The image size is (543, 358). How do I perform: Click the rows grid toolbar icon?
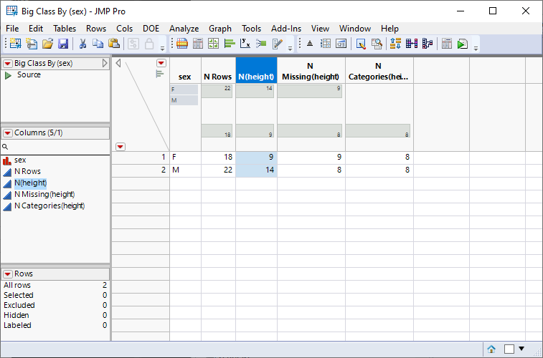[x=326, y=44]
